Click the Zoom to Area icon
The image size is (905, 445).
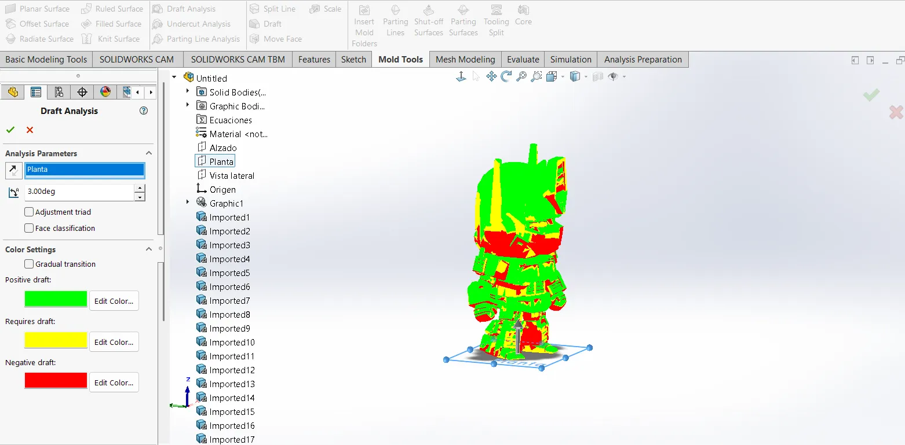click(x=537, y=76)
